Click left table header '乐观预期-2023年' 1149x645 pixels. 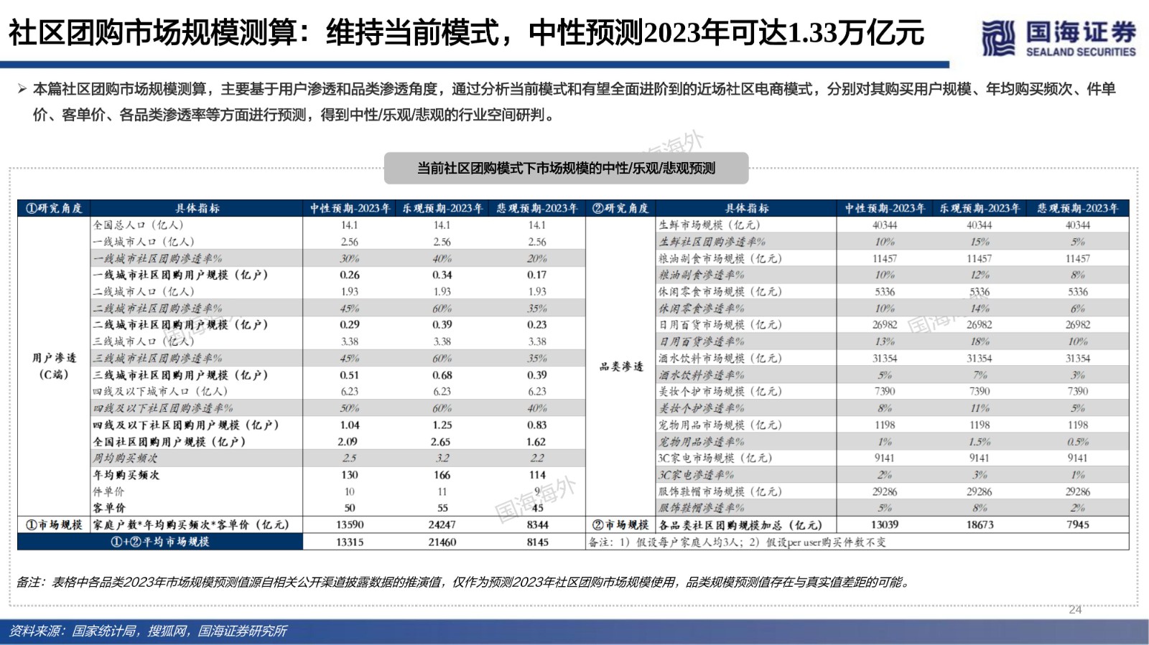(442, 208)
